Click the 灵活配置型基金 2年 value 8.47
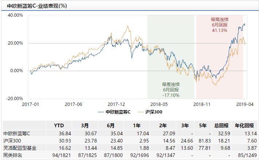 click(x=170, y=148)
